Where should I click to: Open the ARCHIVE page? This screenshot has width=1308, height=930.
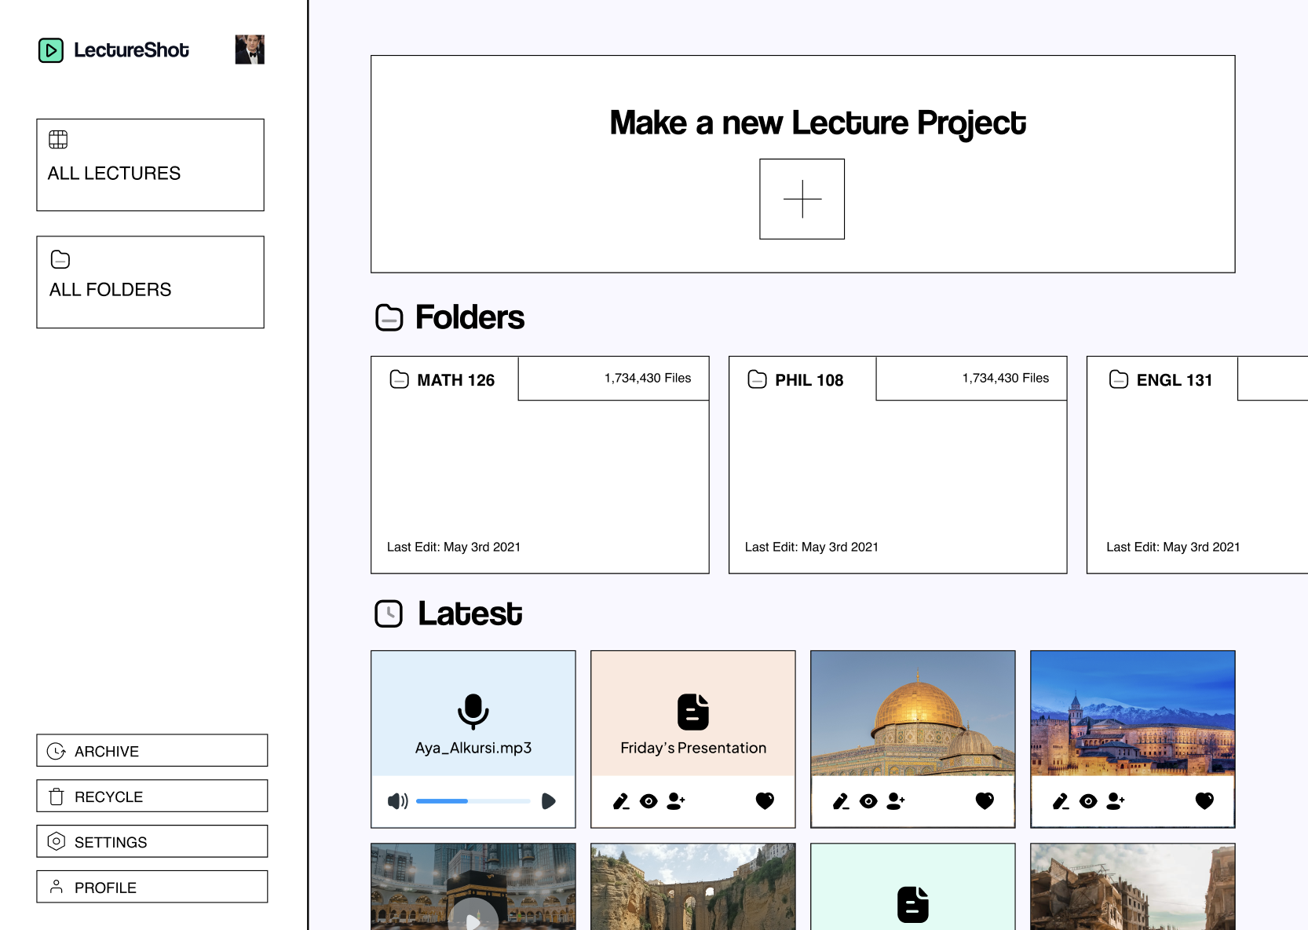(x=152, y=751)
